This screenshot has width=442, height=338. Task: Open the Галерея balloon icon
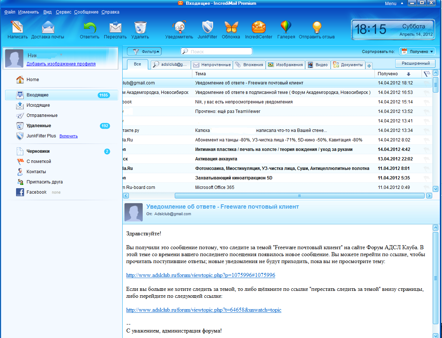[x=286, y=27]
